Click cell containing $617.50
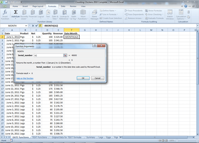This screenshot has height=143, width=199. point(58,99)
